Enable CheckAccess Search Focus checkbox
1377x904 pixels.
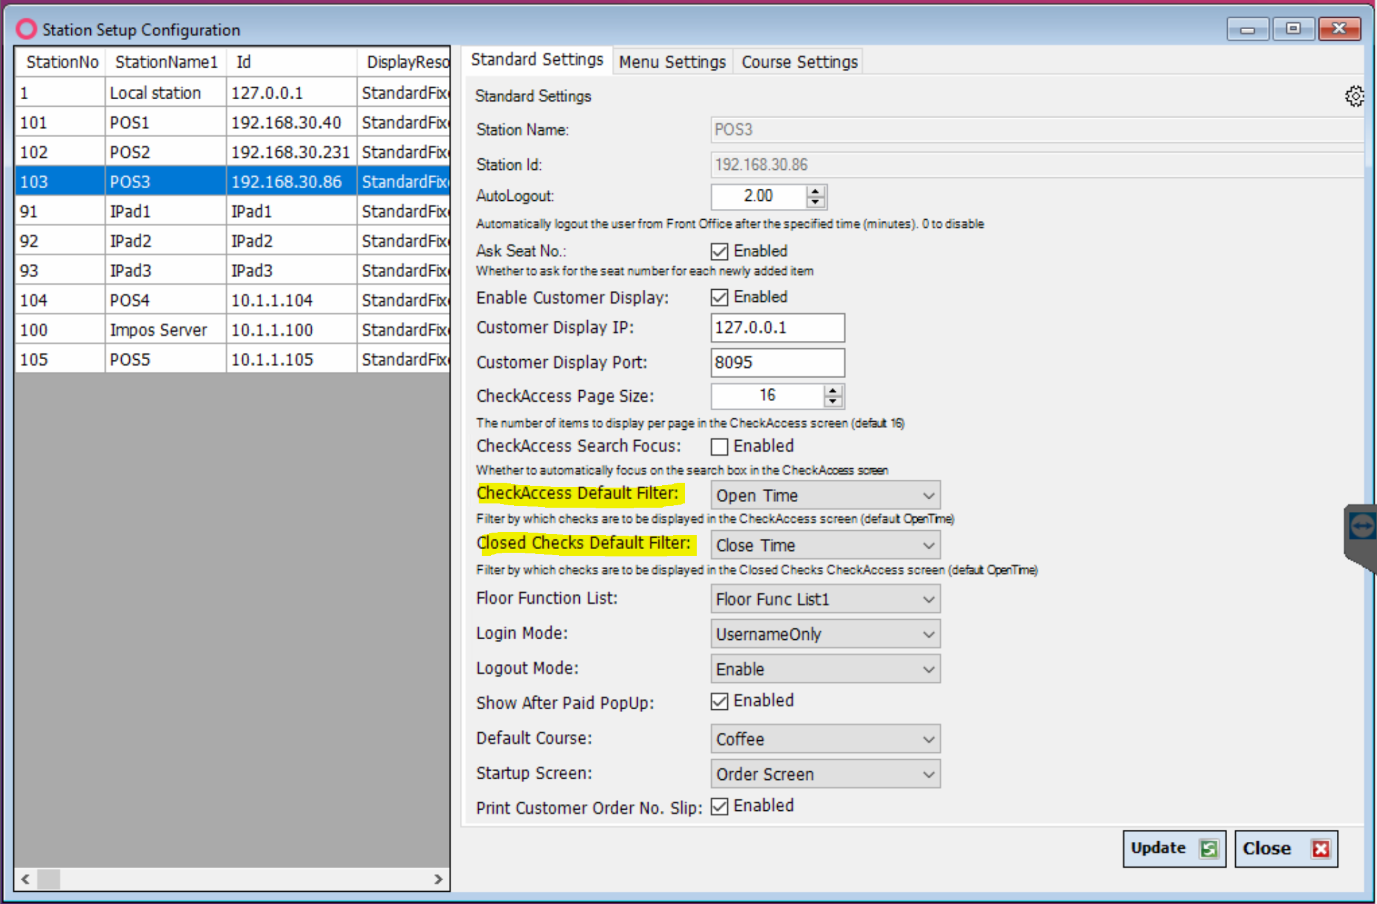point(719,447)
